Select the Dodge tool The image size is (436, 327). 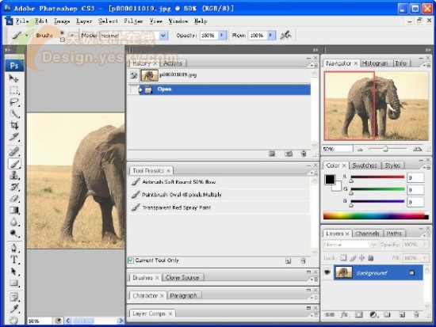13,234
